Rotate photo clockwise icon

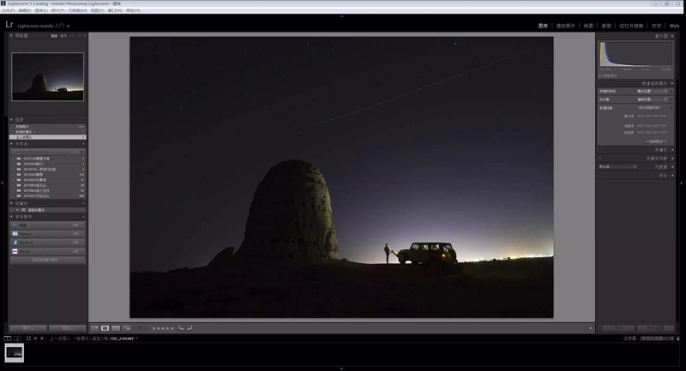(x=190, y=328)
